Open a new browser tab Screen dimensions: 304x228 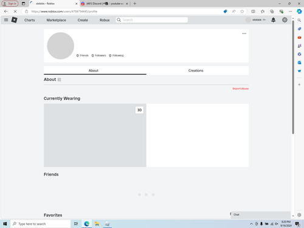135,4
